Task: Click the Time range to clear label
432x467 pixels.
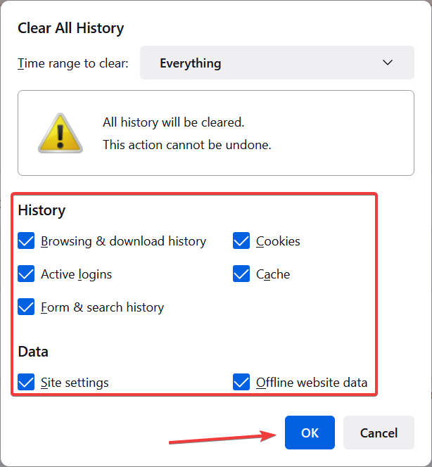Action: pos(73,63)
